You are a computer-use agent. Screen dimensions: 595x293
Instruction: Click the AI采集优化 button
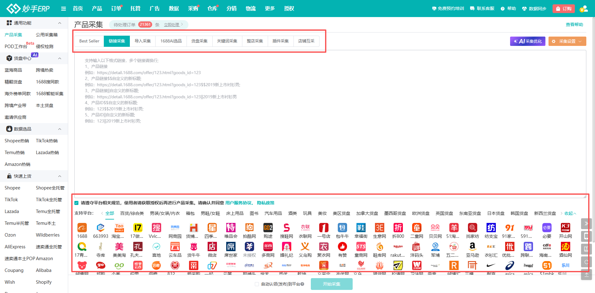(527, 41)
